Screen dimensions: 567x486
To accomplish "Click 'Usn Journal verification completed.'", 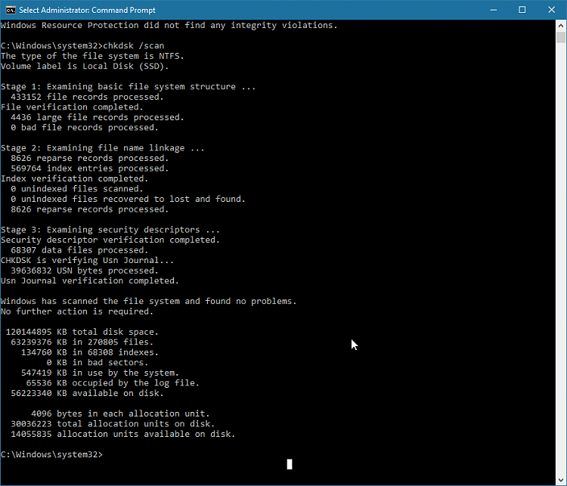I will pyautogui.click(x=90, y=280).
